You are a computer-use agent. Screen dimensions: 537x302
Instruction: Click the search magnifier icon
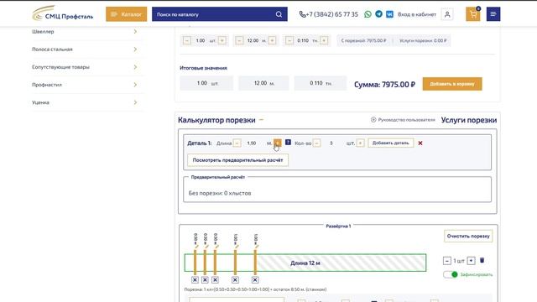(x=279, y=14)
